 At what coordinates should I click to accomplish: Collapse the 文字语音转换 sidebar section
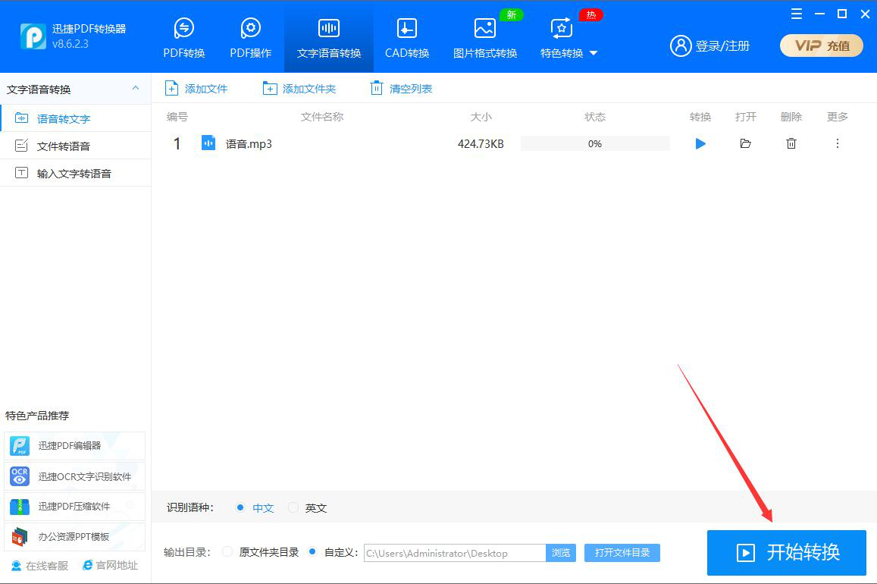click(136, 89)
